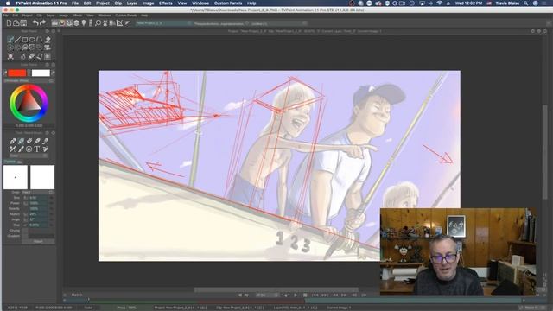Open the New Project selector dropdown in toolbar
Screen dimensions: 553x311
(x=164, y=23)
